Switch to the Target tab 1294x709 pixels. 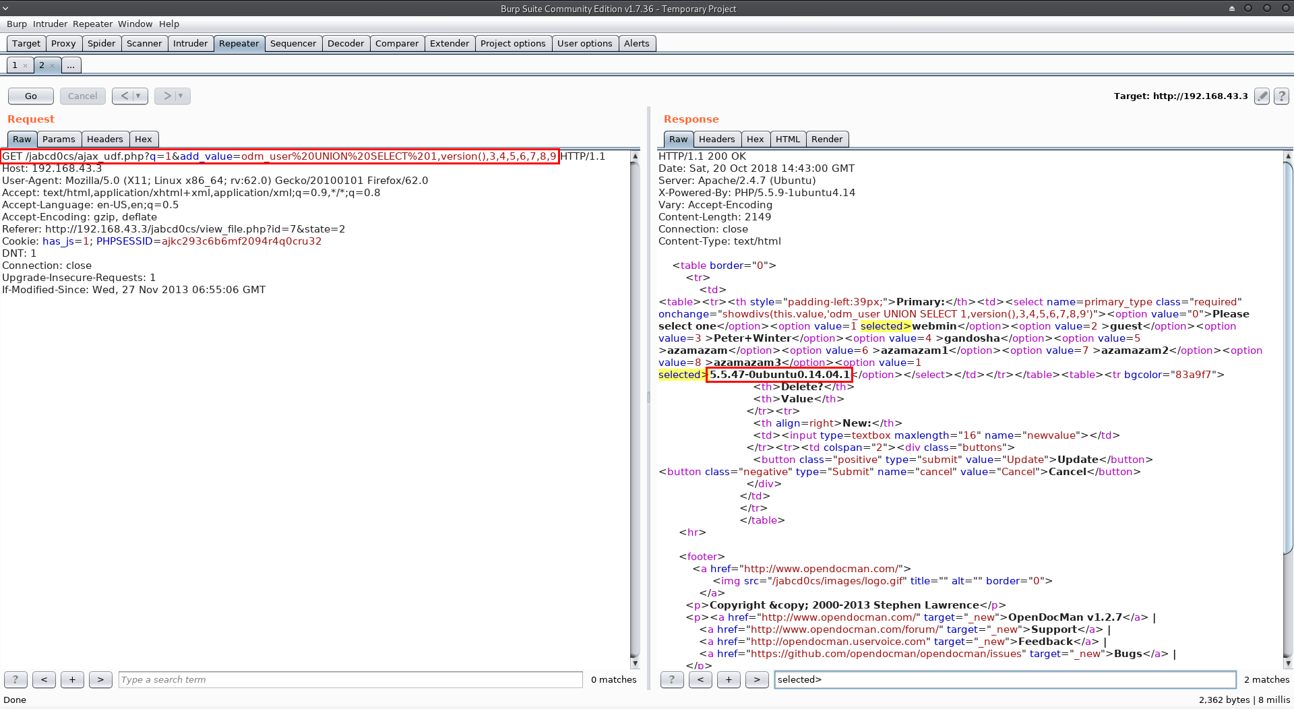(26, 43)
